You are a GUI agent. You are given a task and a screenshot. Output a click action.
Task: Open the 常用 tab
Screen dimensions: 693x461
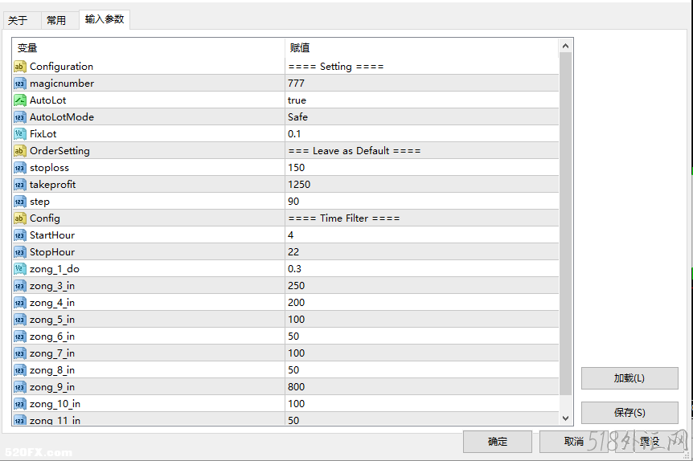(56, 20)
